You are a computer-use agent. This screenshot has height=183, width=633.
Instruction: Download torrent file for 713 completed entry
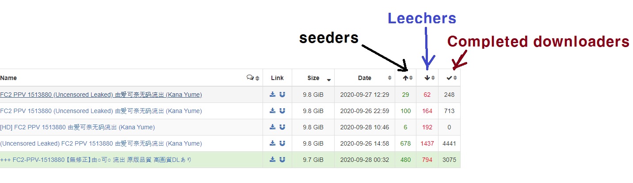[273, 111]
